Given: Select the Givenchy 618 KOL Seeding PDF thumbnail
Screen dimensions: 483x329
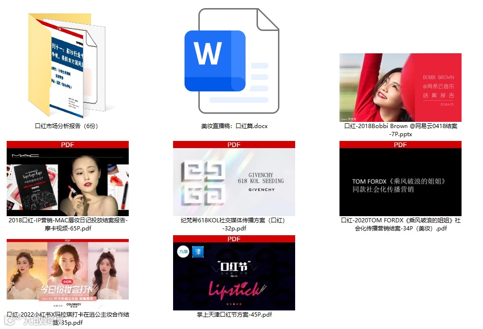Looking at the screenshot, I should (x=234, y=179).
